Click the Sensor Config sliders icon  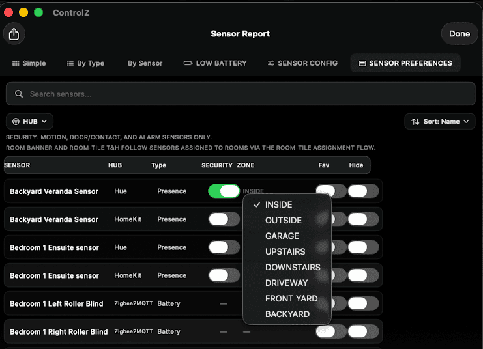pyautogui.click(x=271, y=63)
